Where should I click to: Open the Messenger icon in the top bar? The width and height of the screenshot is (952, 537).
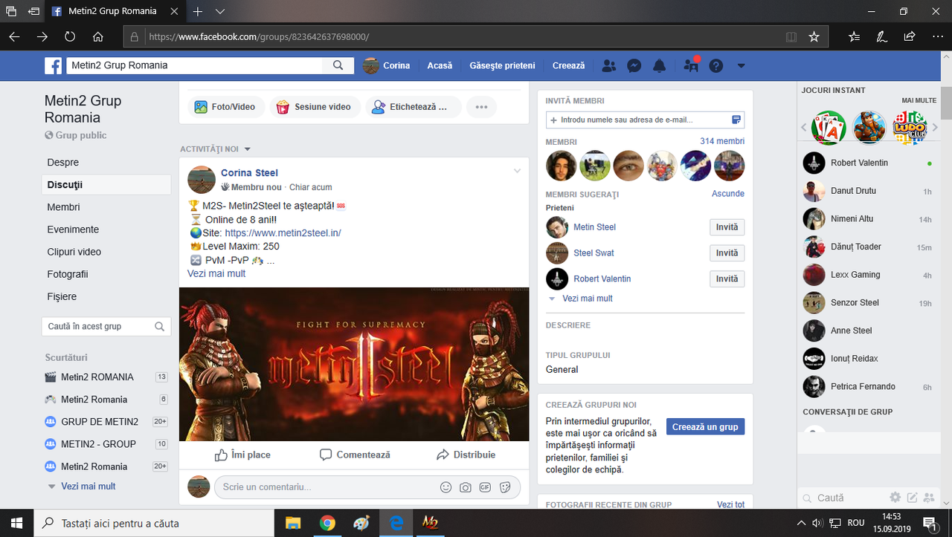(634, 65)
